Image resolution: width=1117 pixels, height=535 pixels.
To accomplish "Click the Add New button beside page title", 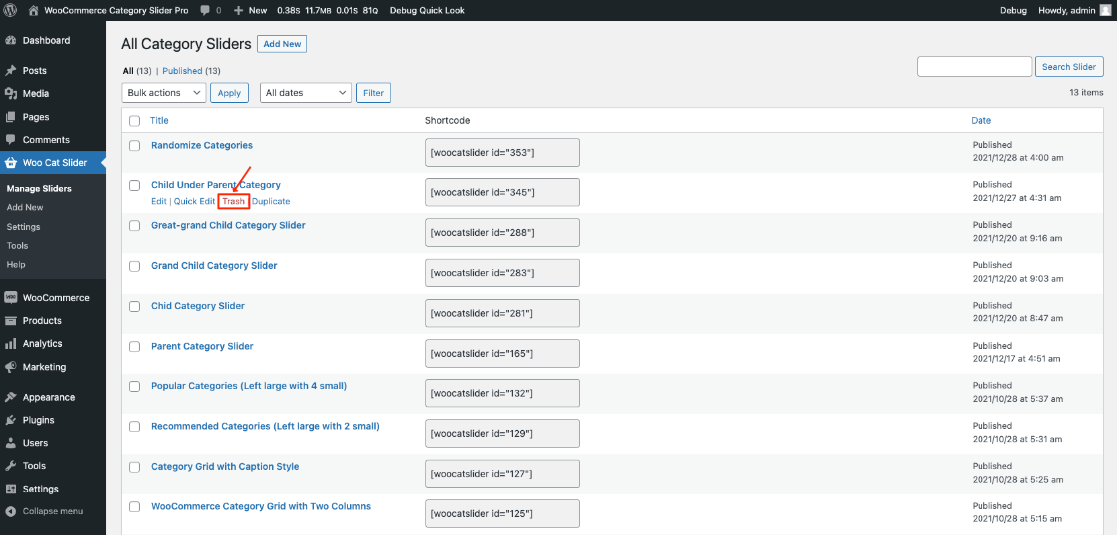I will coord(282,44).
